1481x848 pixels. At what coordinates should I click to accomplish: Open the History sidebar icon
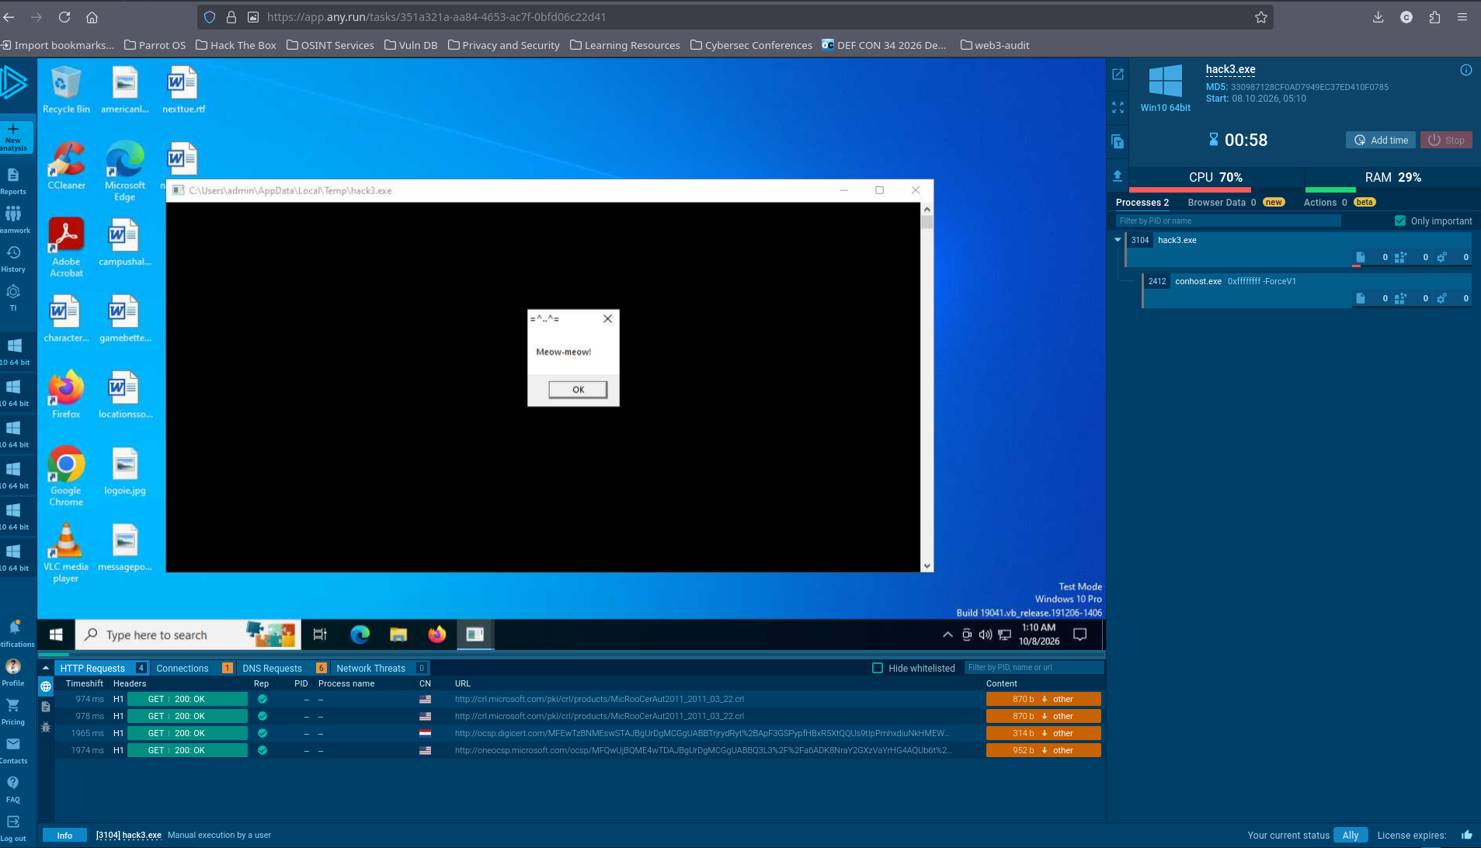[13, 252]
